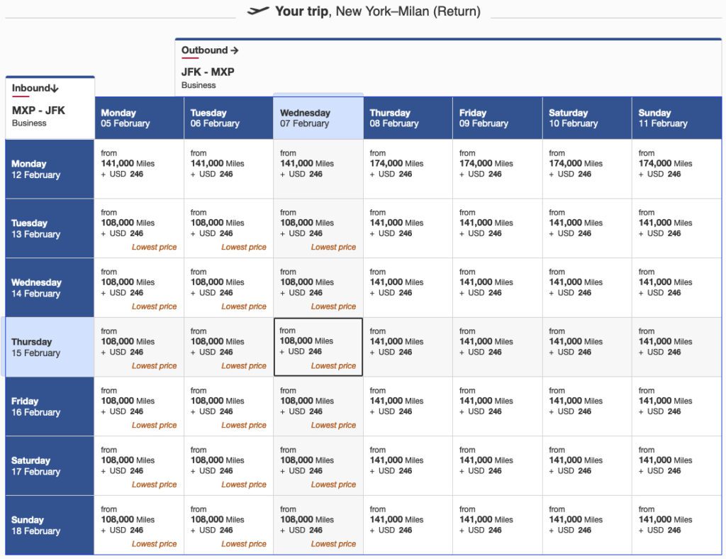Choose Sunday 11 outbound, Sunday 18 inbound fare
This screenshot has height=559, width=726.
click(x=676, y=525)
